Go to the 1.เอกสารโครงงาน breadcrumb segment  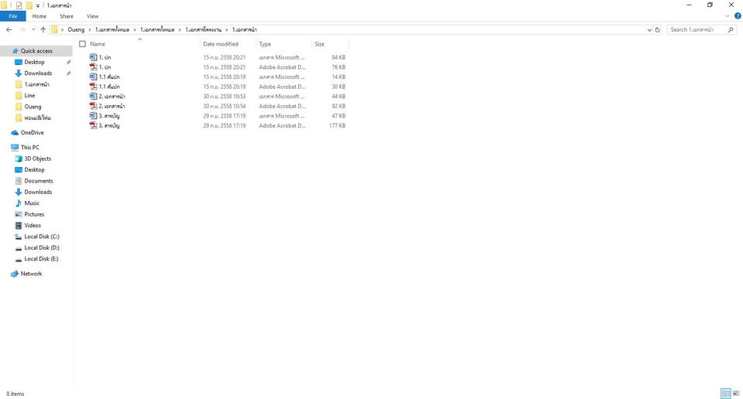(204, 29)
